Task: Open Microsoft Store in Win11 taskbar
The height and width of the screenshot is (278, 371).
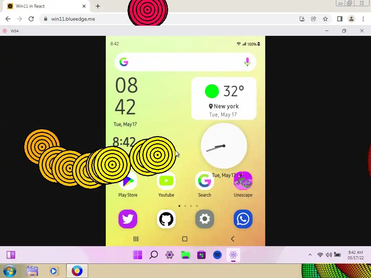Action: [201, 255]
